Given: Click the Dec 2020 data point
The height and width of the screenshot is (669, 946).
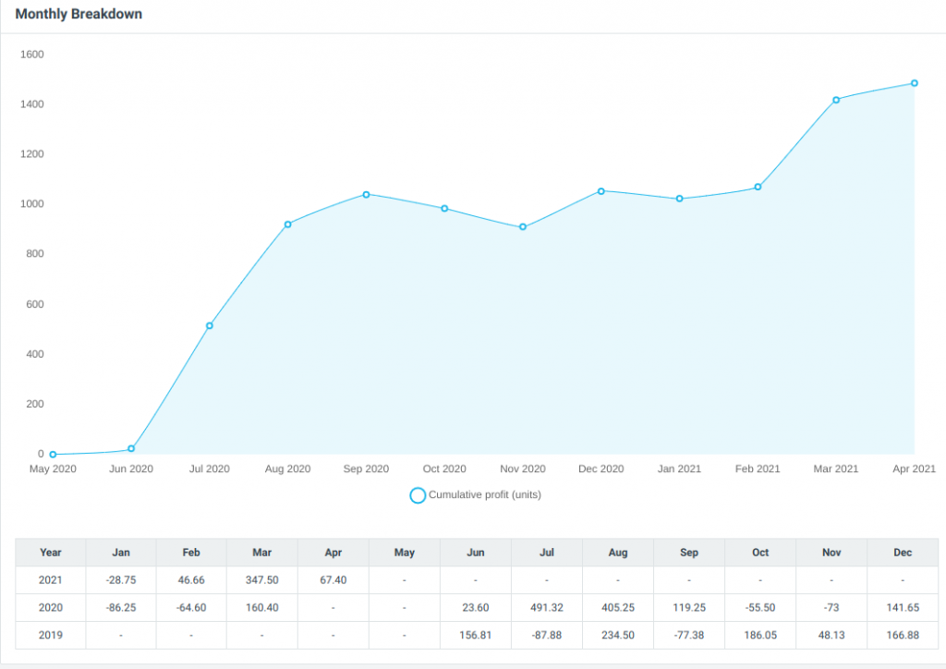Looking at the screenshot, I should click(601, 191).
